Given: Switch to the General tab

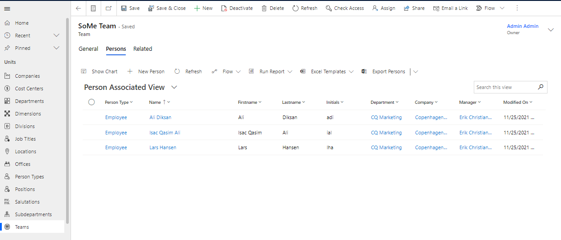Looking at the screenshot, I should point(88,49).
